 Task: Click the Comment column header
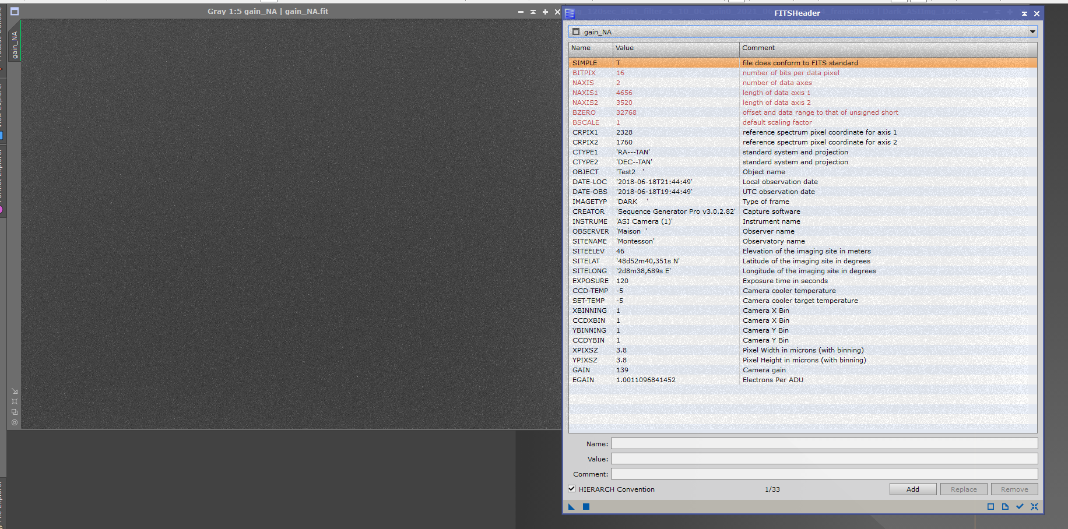tap(888, 48)
